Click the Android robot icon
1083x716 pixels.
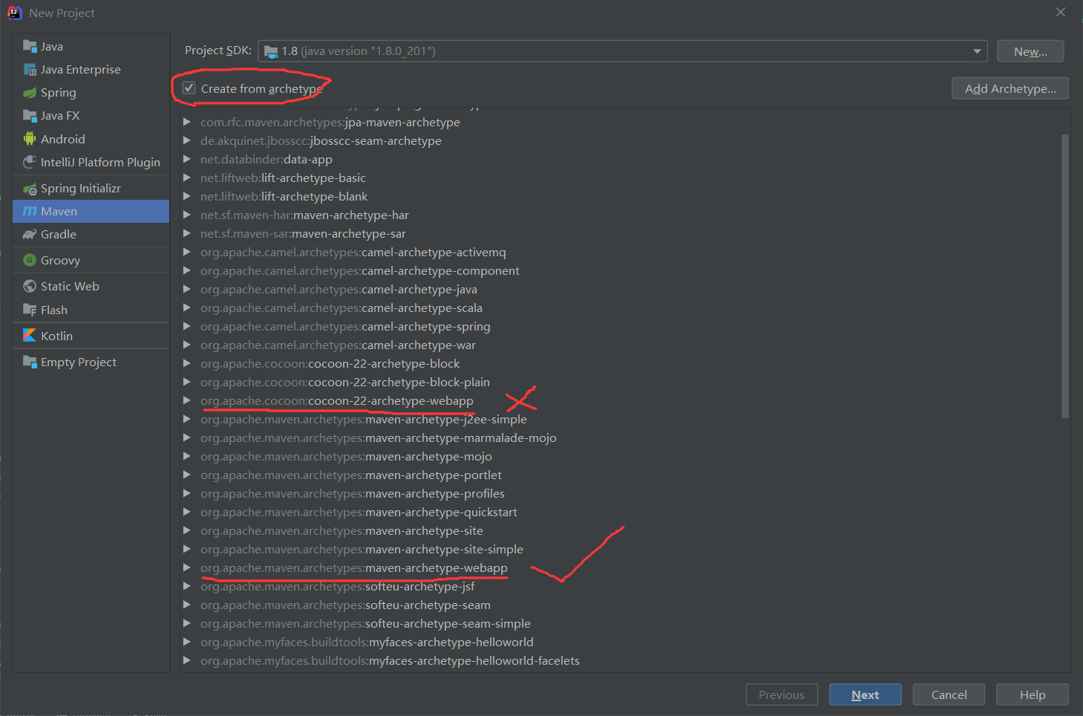(30, 139)
